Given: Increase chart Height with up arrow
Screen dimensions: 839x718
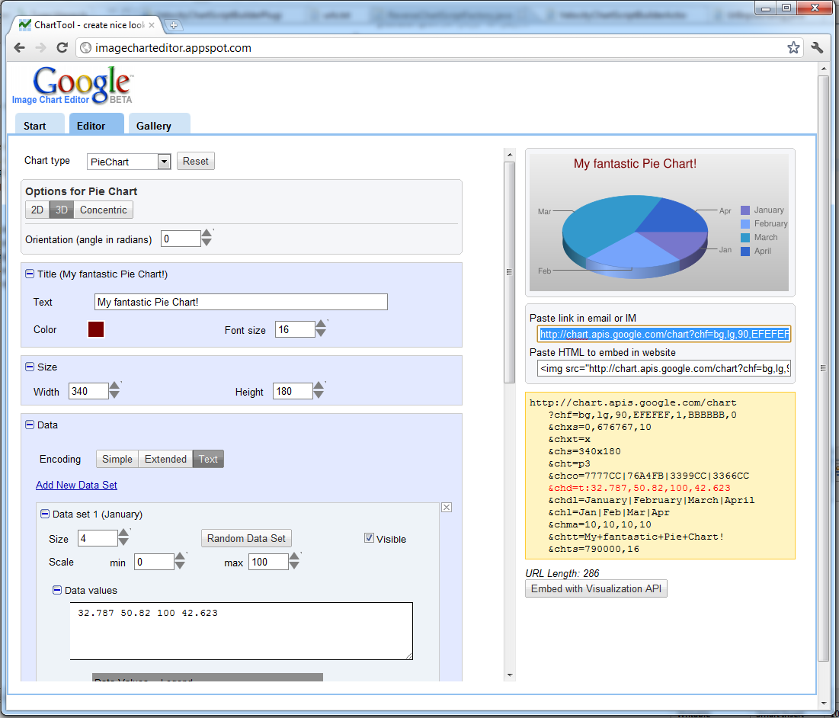Looking at the screenshot, I should (x=319, y=385).
